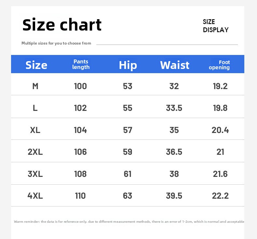The height and width of the screenshot is (239, 257).
Task: Click hip value 57 for size XL
Action: coord(128,130)
